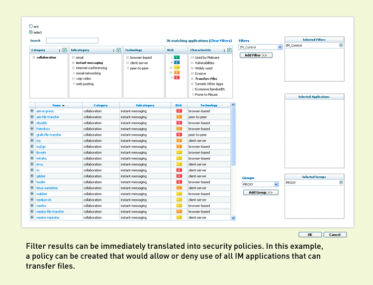Screen dimensions: 373x285
Task: Filter by risk level 4 orange swatch
Action: click(177, 72)
